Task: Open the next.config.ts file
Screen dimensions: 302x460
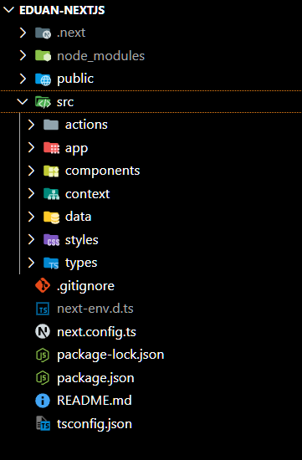Action: [x=96, y=332]
